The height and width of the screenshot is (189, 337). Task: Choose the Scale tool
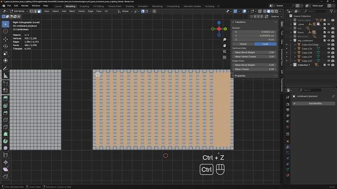click(x=5, y=54)
